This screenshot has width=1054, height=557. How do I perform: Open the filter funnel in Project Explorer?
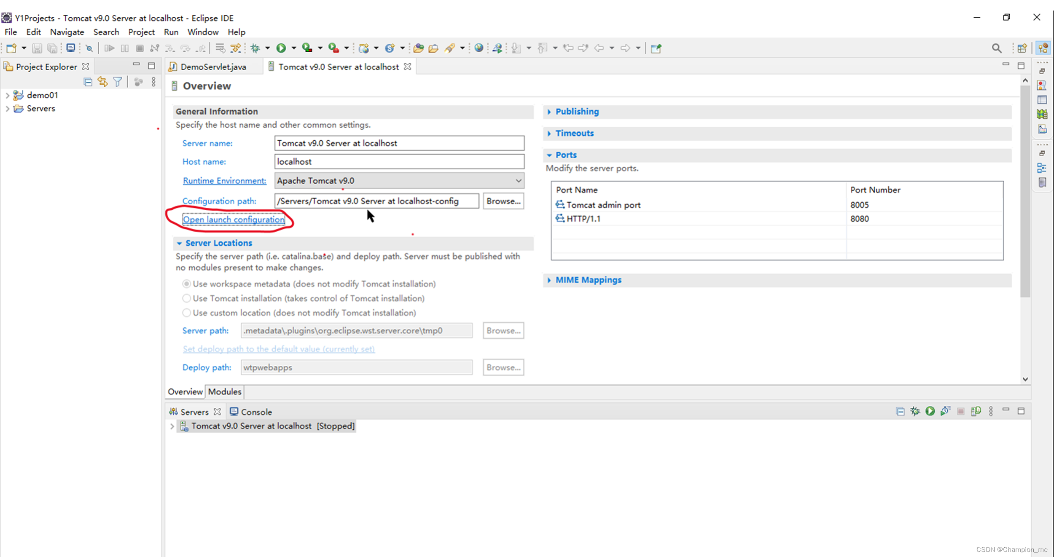(118, 82)
